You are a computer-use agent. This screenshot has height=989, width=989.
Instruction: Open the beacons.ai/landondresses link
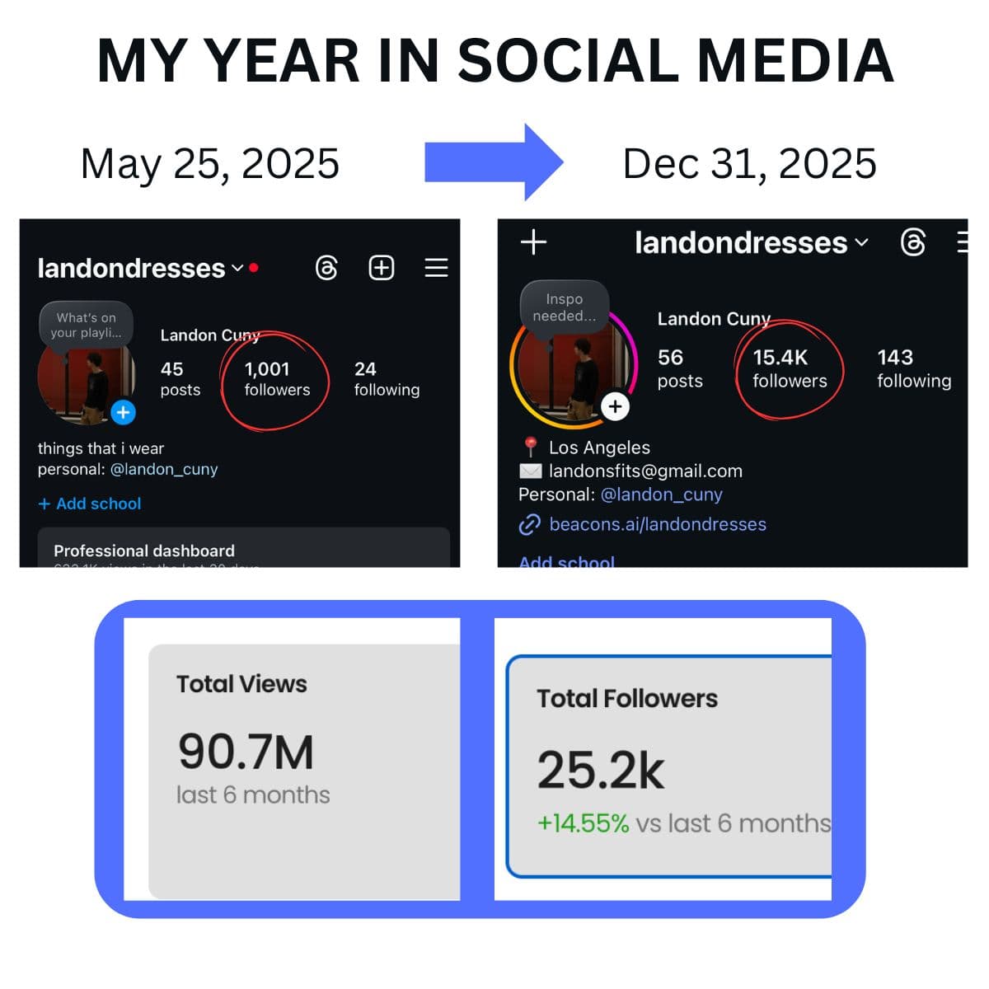pos(657,524)
